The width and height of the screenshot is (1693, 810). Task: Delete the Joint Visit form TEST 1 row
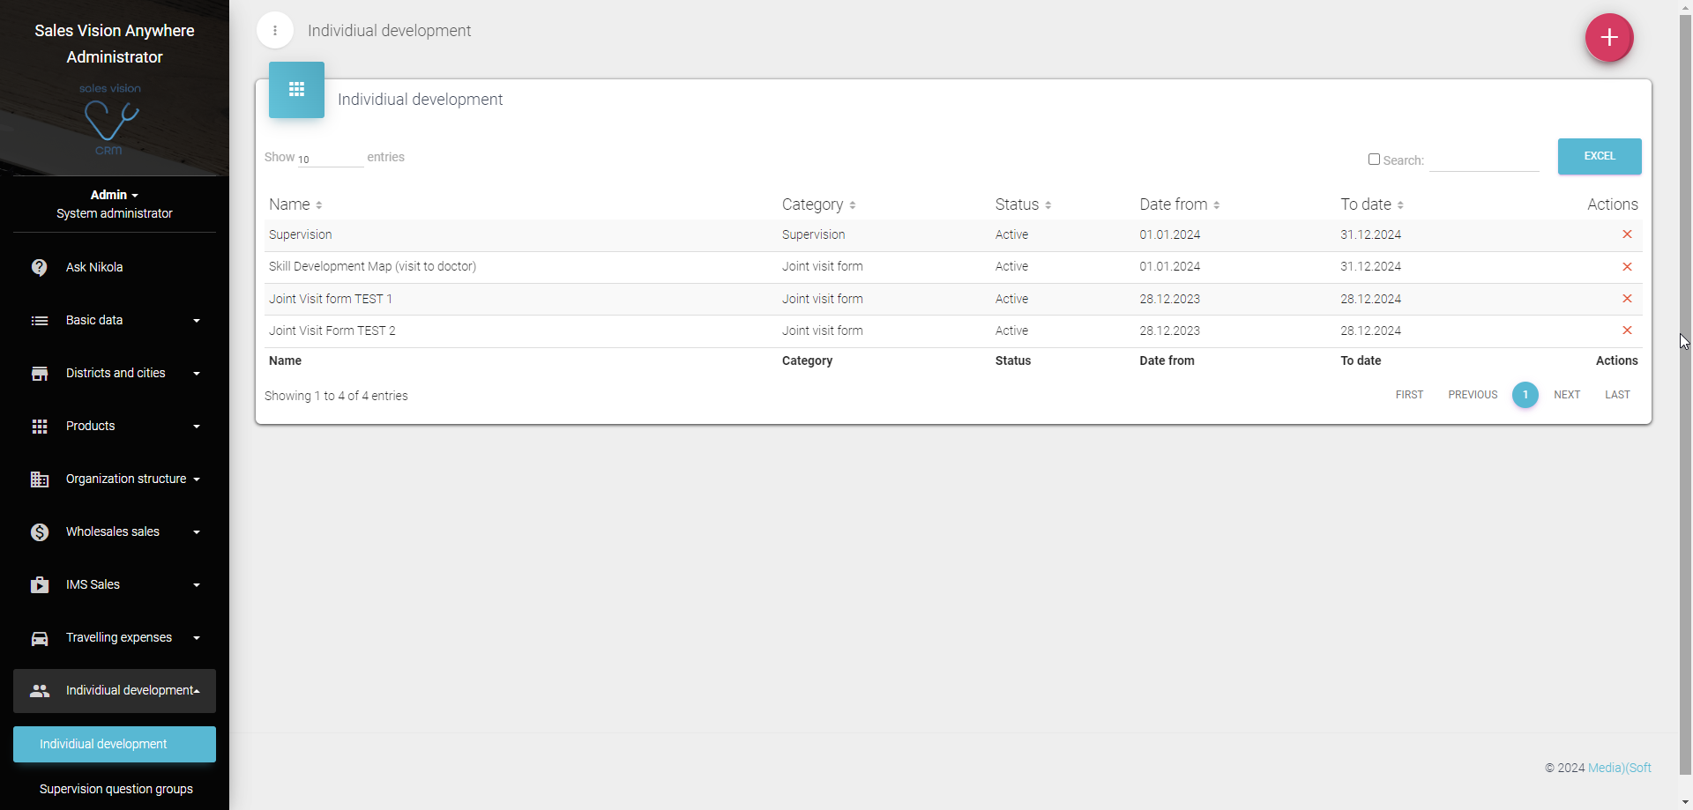[x=1627, y=299]
